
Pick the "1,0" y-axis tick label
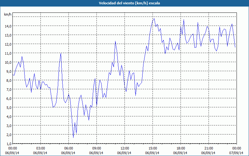pos(8,144)
